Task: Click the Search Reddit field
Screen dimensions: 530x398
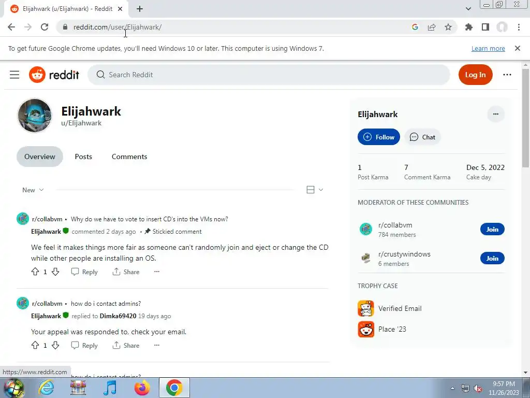Action: 269,75
